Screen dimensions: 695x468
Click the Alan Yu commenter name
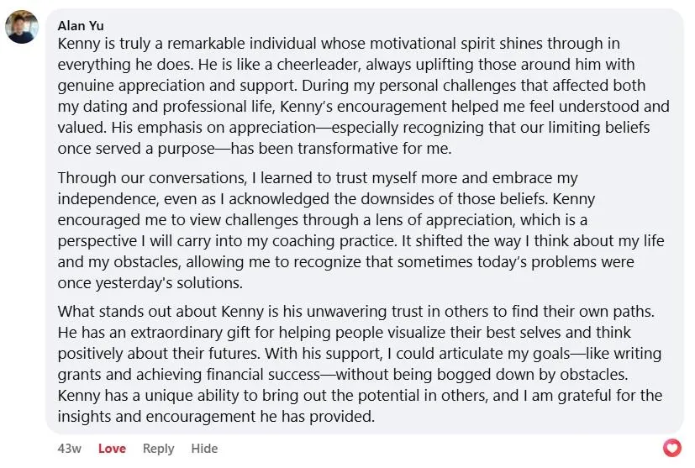[x=81, y=26]
